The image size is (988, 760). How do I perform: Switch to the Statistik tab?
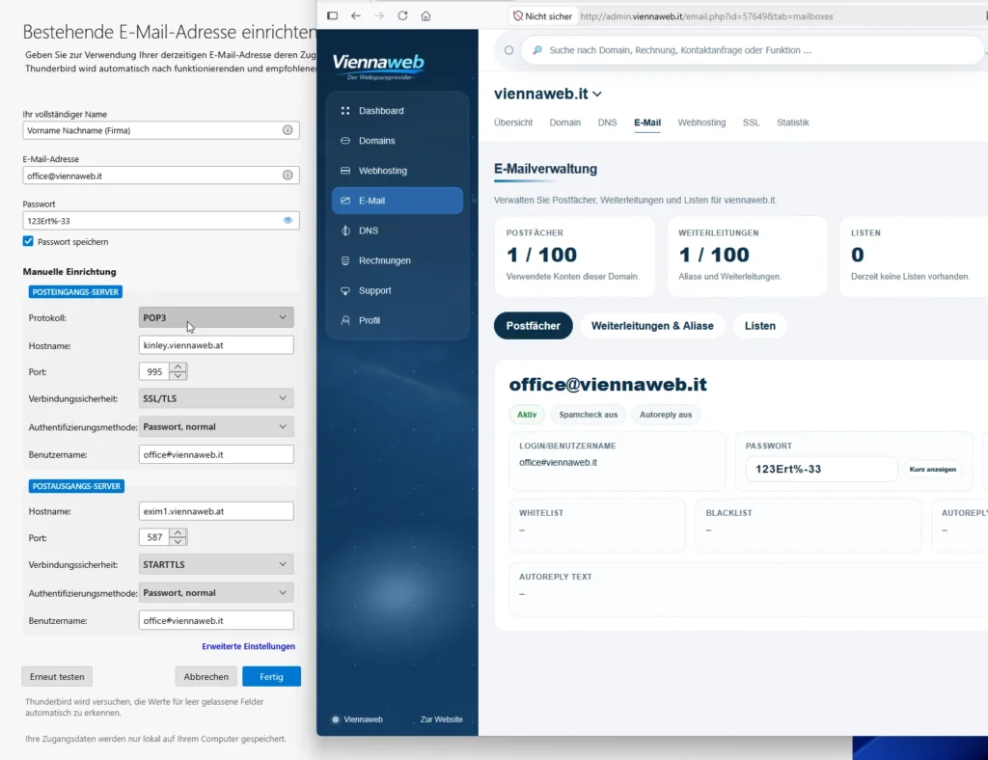pyautogui.click(x=793, y=122)
